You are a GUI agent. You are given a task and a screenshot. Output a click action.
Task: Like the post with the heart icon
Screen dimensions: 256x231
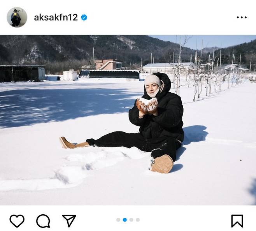[17, 221]
